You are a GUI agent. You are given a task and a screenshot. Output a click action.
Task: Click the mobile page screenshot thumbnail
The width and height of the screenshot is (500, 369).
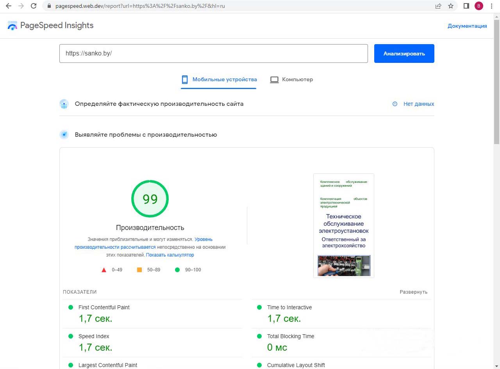343,226
